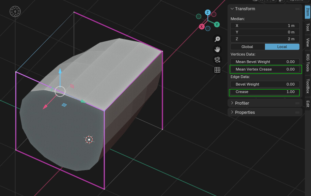Image resolution: width=311 pixels, height=196 pixels.
Task: Collapse the Transform panel
Action: click(x=232, y=9)
